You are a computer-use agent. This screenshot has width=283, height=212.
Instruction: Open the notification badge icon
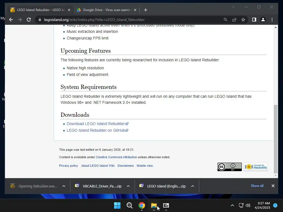click(x=275, y=205)
